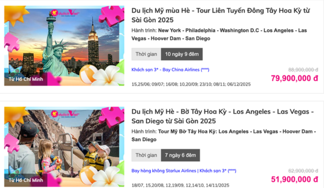This screenshot has height=188, width=324.
Task: Open the "Du lịch Mỹ mùa Hè" tour title link
Action: click(220, 15)
